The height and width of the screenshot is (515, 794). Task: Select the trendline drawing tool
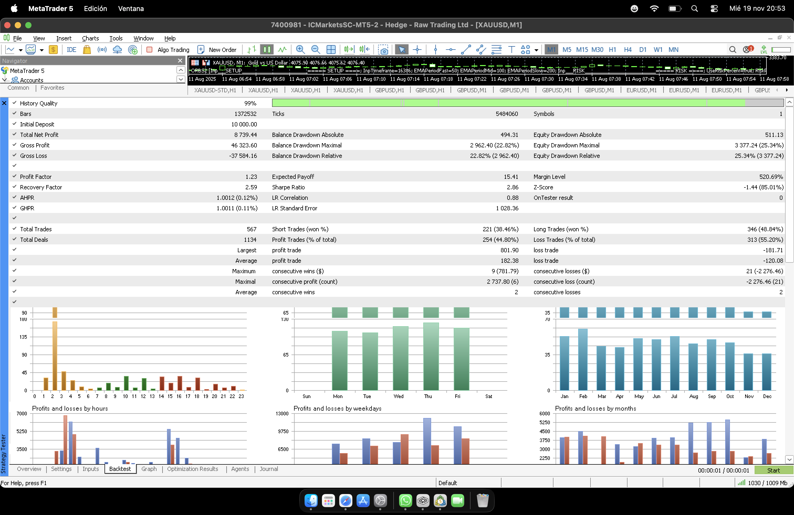466,50
